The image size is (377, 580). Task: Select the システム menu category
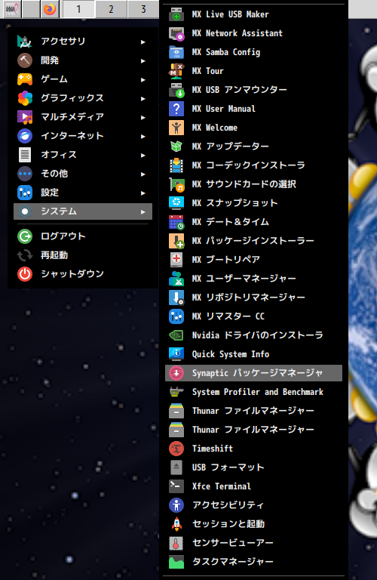coord(83,211)
